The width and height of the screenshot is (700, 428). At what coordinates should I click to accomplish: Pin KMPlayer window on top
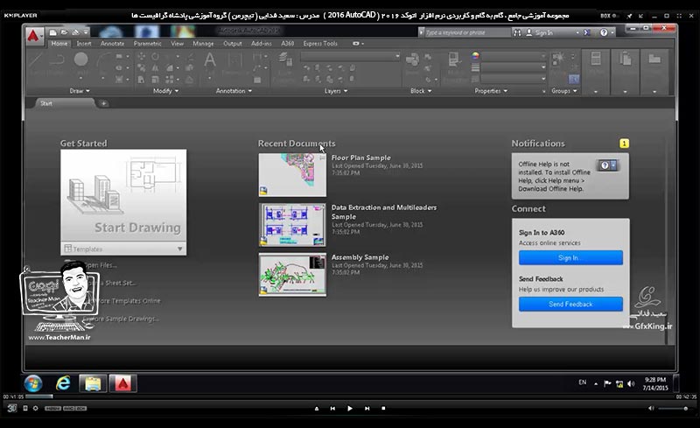tap(629, 16)
